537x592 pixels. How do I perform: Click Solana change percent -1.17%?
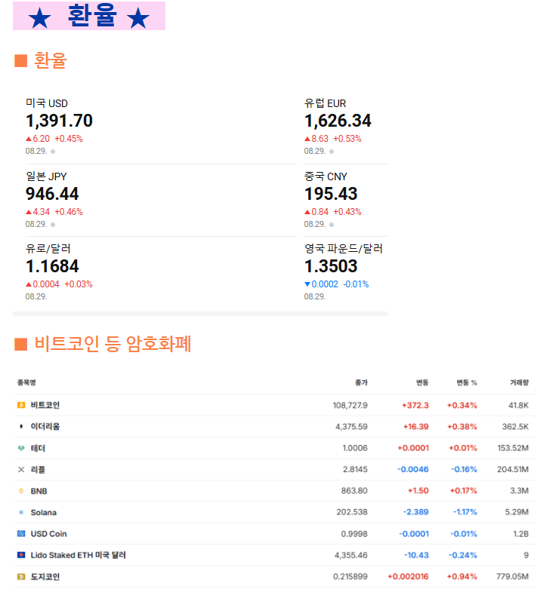(465, 512)
